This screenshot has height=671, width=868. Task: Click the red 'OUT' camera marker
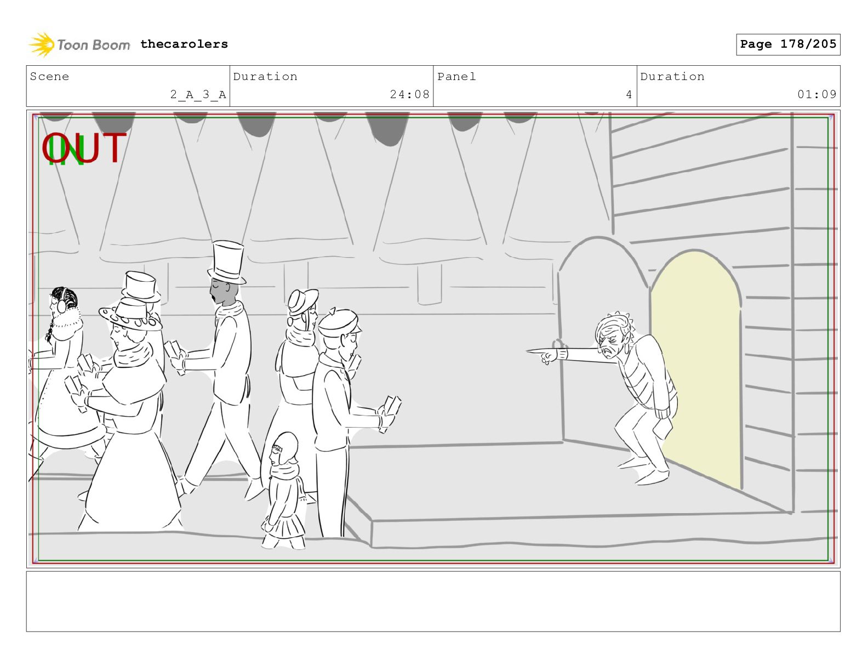click(84, 148)
